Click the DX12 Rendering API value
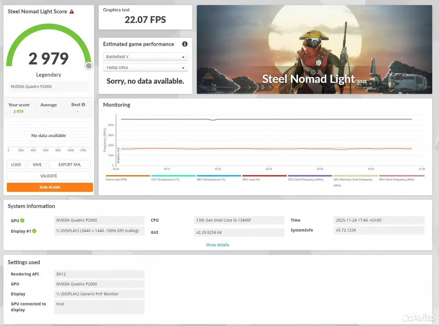Viewport: 439px width, 326px height. (99, 274)
